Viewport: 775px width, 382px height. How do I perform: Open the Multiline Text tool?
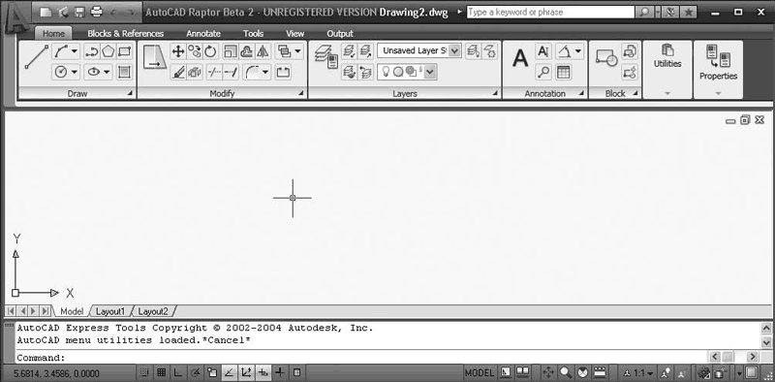(519, 58)
